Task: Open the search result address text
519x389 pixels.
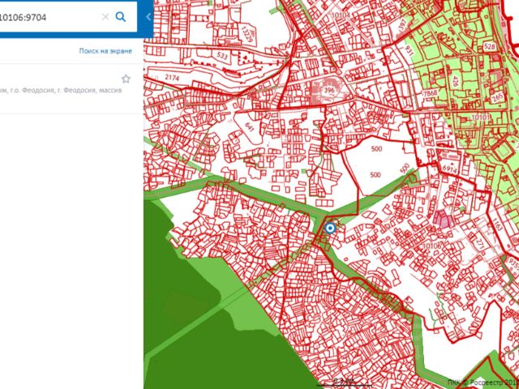Action: tap(61, 90)
